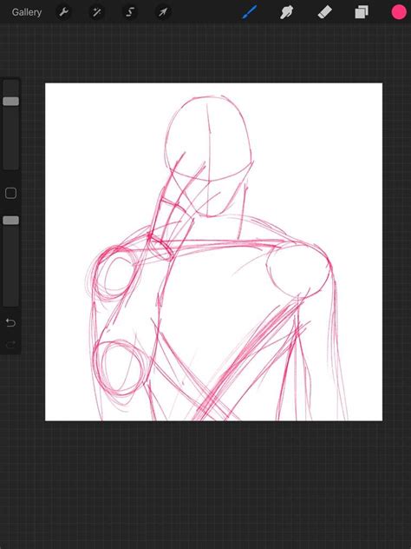Image resolution: width=411 pixels, height=549 pixels.
Task: Open the Adjustments magic wand menu
Action: pos(97,13)
